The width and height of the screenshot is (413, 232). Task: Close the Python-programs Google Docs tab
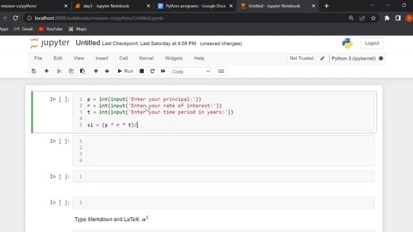pos(231,6)
